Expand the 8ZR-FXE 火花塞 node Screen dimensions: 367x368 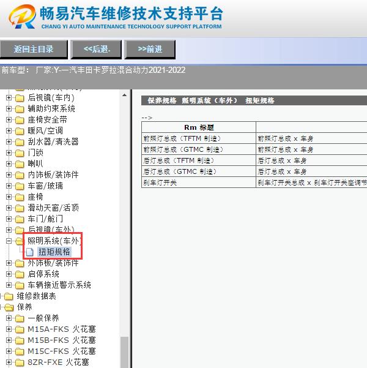(9, 362)
